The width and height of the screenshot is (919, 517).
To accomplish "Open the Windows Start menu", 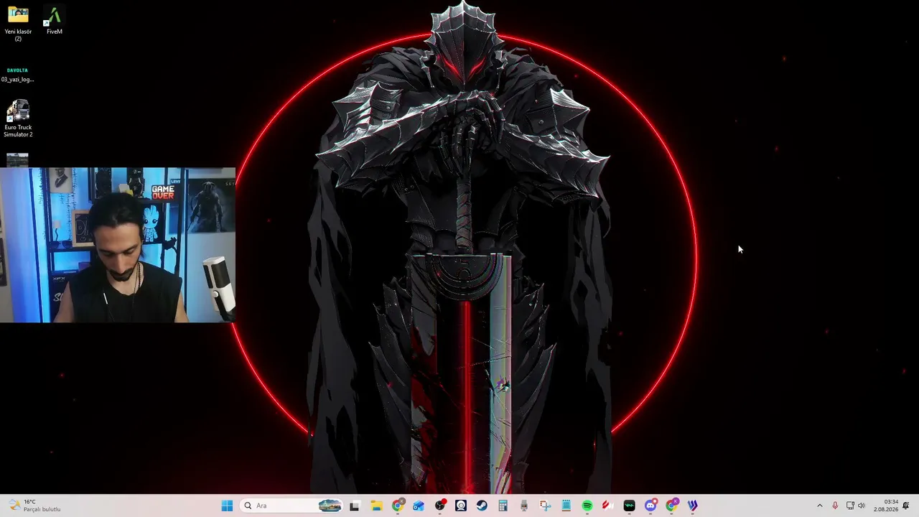I will tap(227, 506).
